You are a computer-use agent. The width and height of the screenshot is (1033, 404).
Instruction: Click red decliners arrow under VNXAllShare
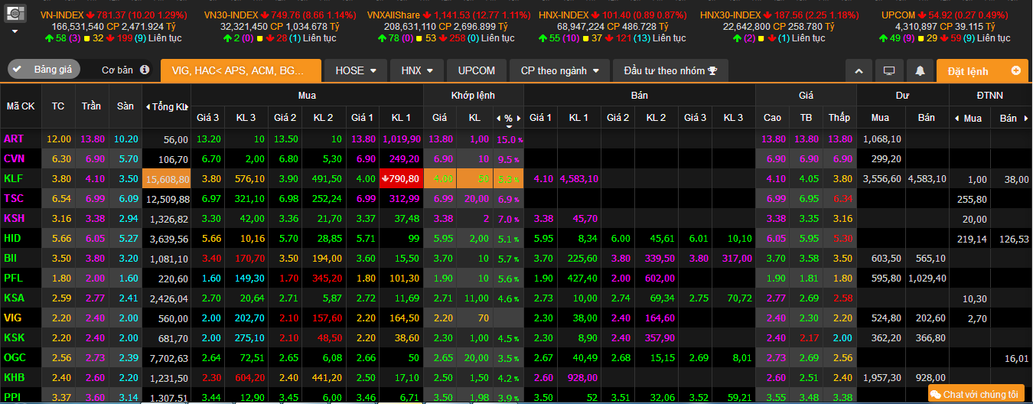coord(444,37)
